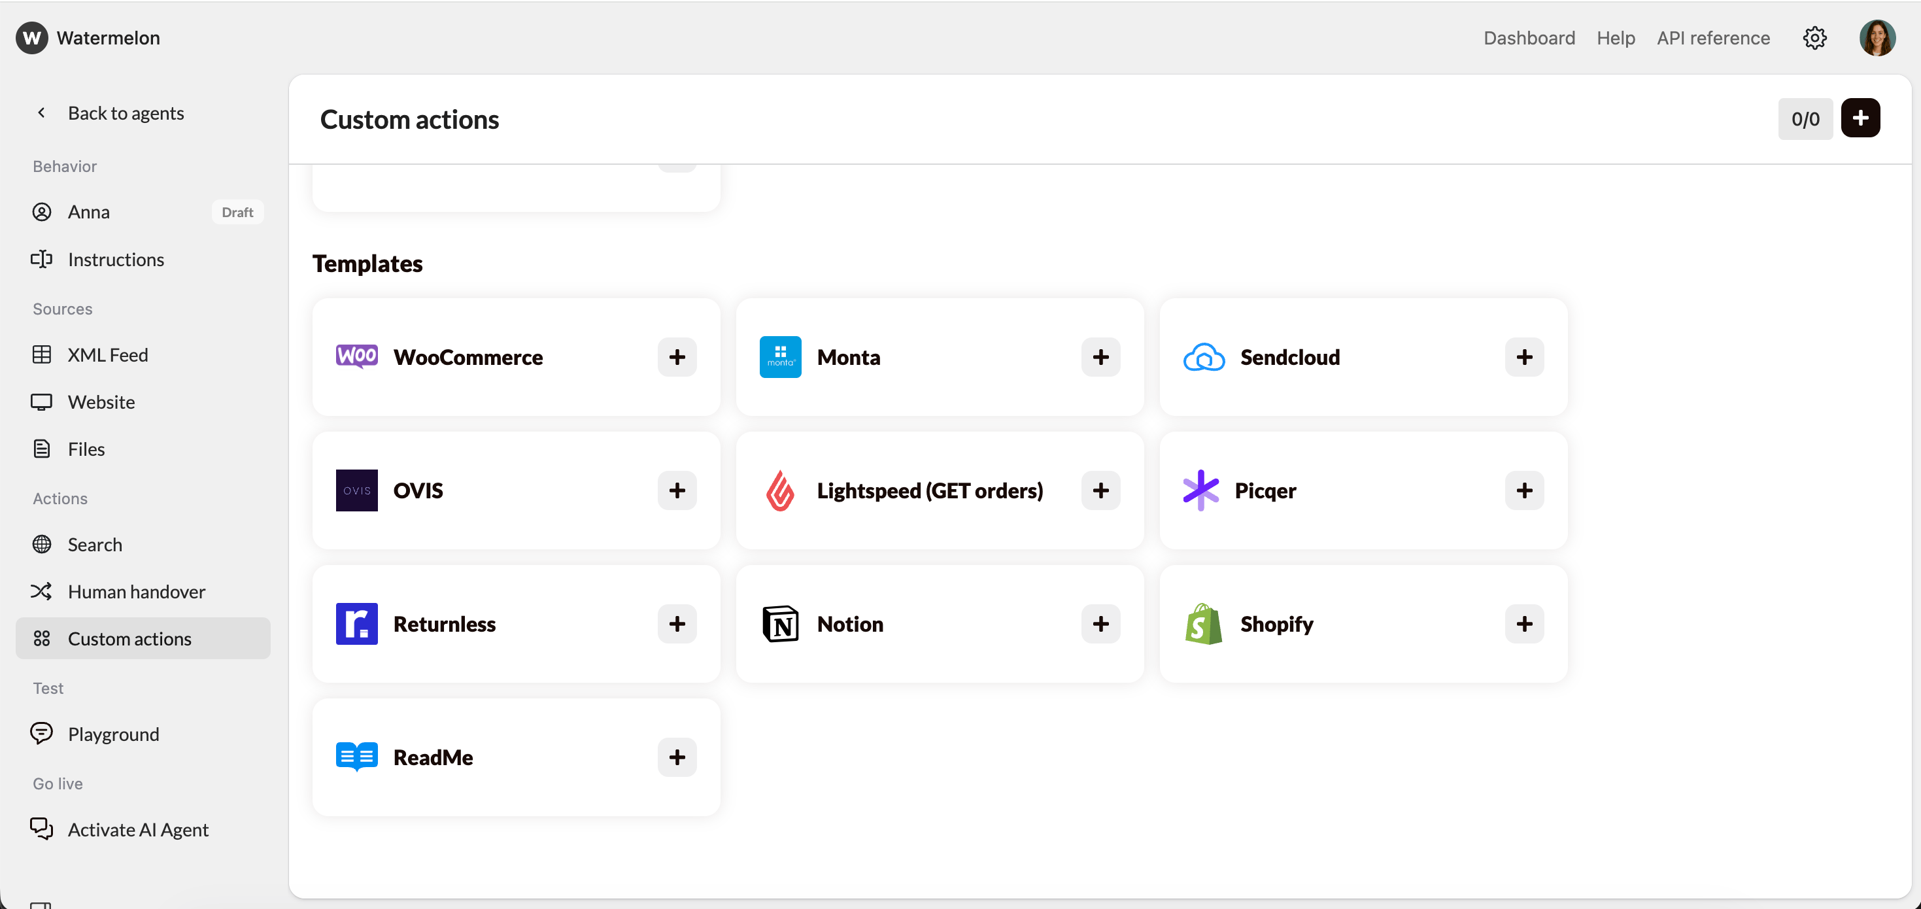The width and height of the screenshot is (1921, 909).
Task: Click the Lightspeed (GET orders) label
Action: (x=929, y=490)
